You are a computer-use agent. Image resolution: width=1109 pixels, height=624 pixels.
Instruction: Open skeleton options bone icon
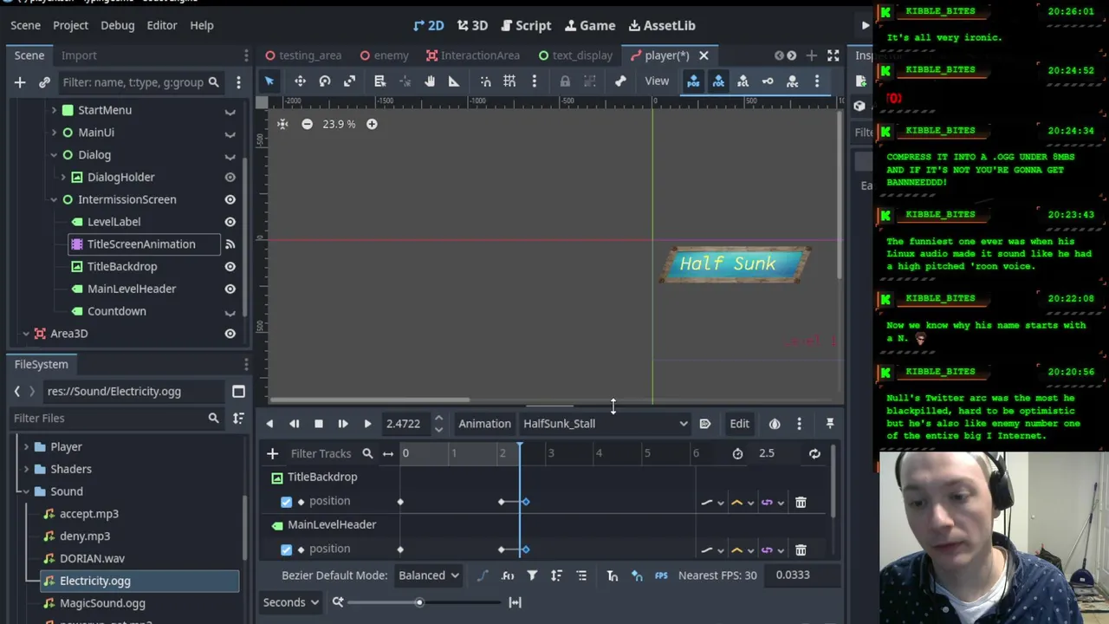coord(620,81)
